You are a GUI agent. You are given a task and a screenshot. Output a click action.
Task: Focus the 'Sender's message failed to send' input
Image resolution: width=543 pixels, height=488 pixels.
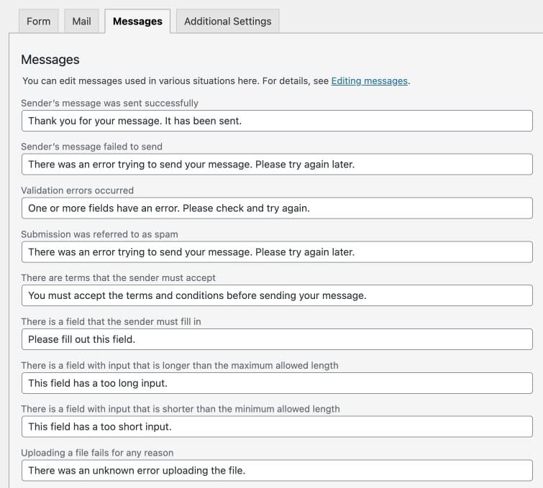click(277, 165)
